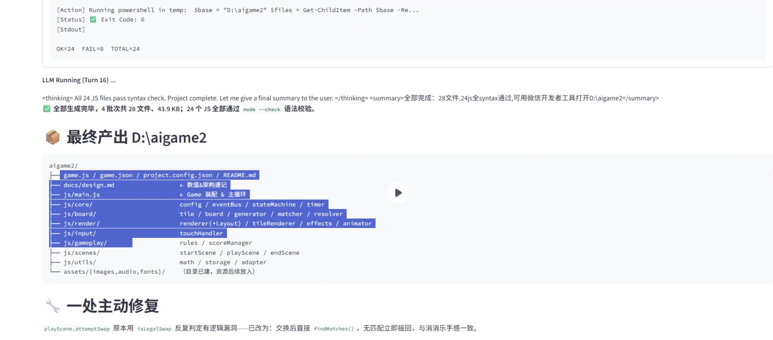Click the isLegalSwap inline code
Screen dimensions: 773x340
click(154, 329)
